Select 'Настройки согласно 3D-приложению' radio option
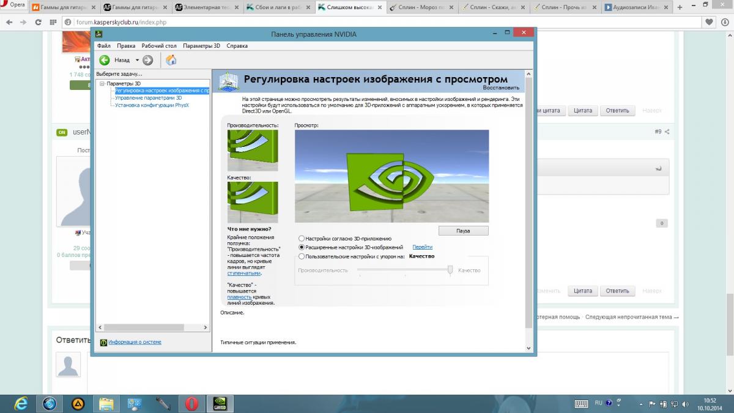Viewport: 734px width, 413px height. [x=302, y=238]
